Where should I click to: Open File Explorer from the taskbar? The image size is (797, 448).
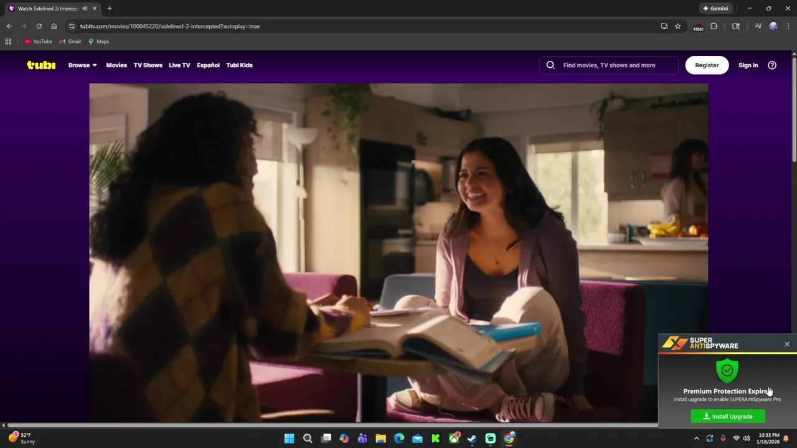point(380,439)
